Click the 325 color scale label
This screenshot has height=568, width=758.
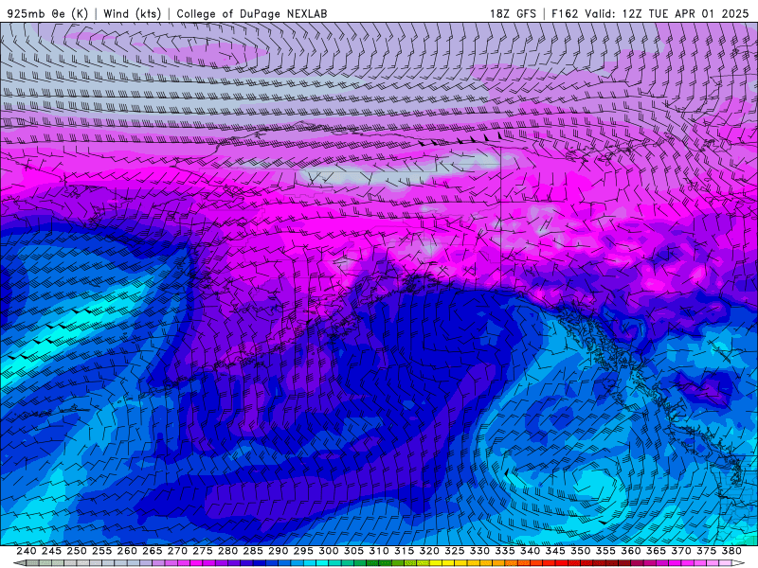[455, 551]
